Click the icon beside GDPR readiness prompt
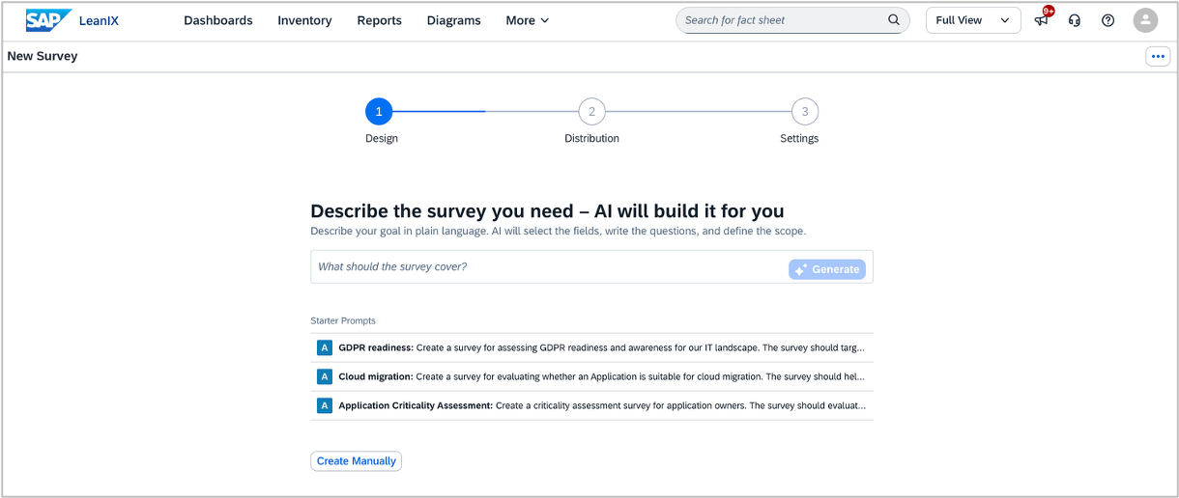 point(325,347)
